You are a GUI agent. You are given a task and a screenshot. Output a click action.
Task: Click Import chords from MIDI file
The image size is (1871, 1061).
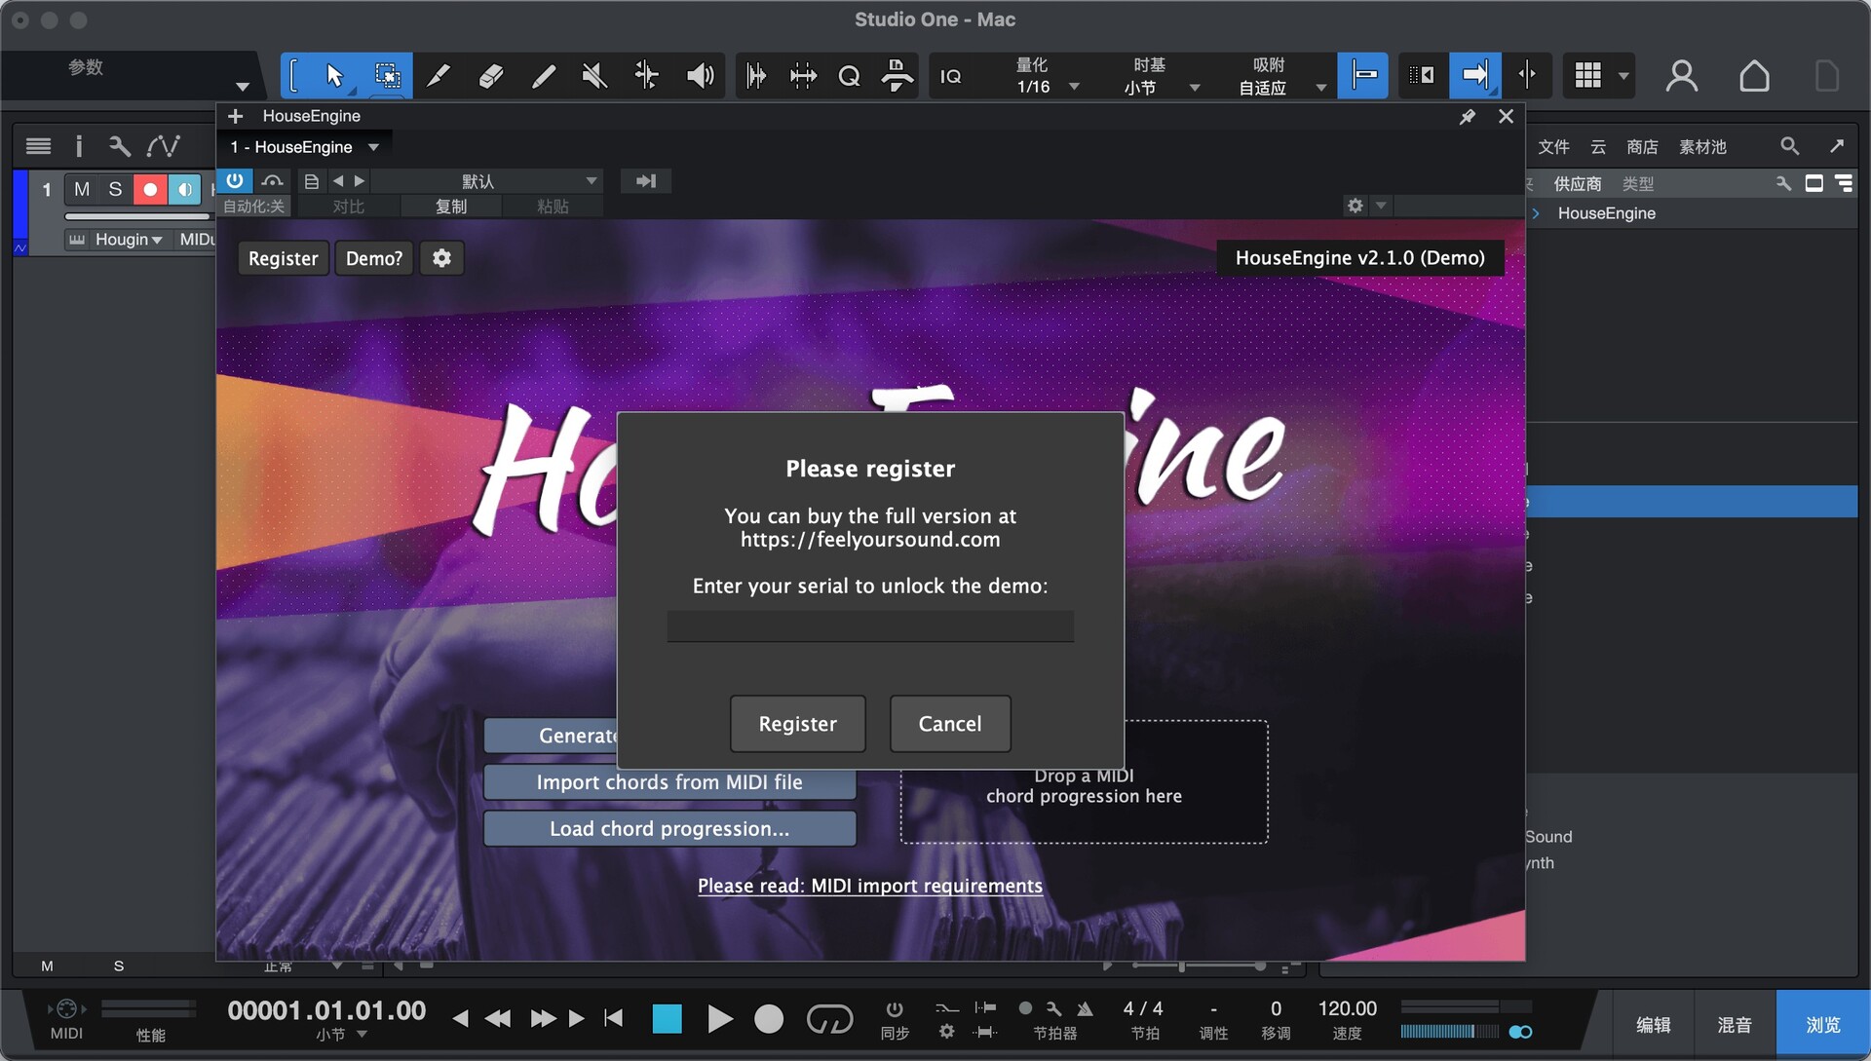(x=669, y=782)
